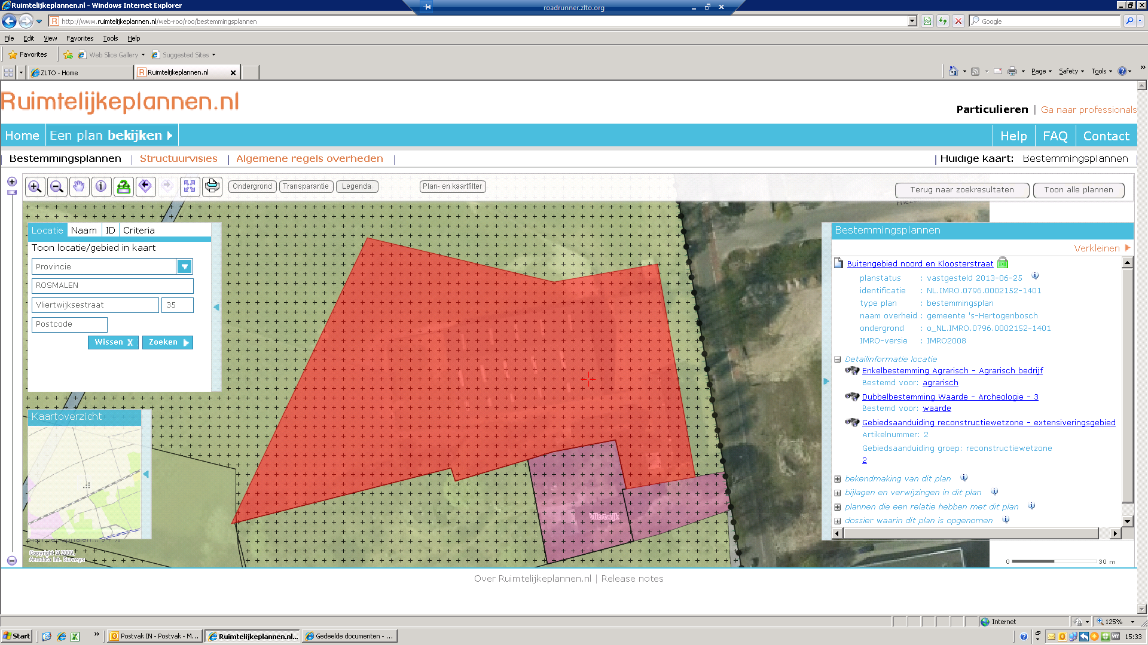Image resolution: width=1148 pixels, height=645 pixels.
Task: Click binoculars icon for Enkelbestemming Agrarisch
Action: pyautogui.click(x=852, y=371)
